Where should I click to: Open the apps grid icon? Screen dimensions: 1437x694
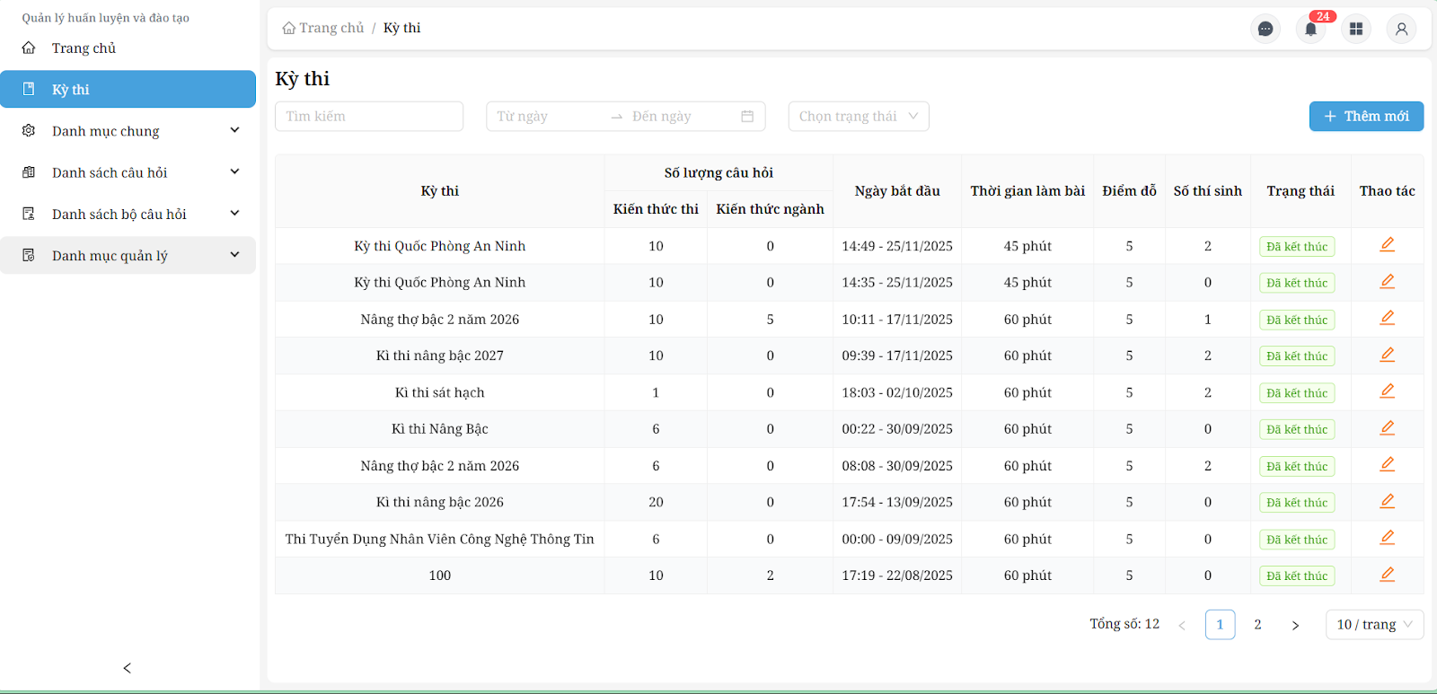coord(1356,29)
